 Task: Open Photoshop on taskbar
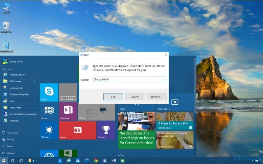(87, 161)
